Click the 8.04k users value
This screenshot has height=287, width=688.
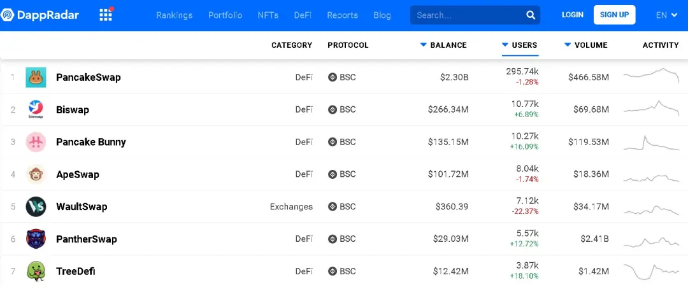point(527,169)
